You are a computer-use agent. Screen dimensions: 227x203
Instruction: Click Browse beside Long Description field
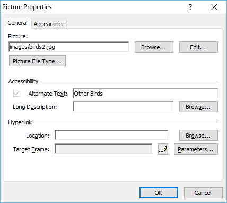(x=198, y=107)
